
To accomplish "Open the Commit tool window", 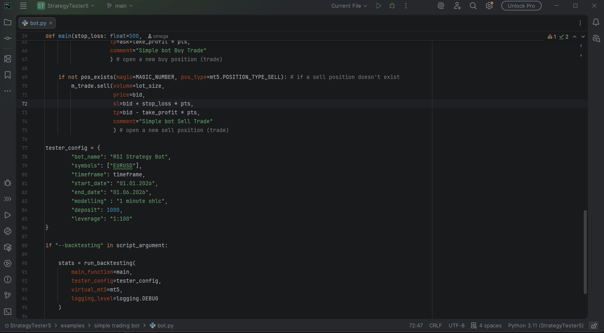I will [x=8, y=38].
